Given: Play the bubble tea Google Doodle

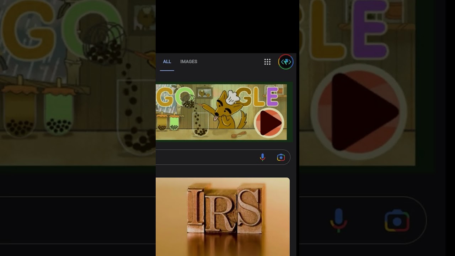Looking at the screenshot, I should 269,123.
